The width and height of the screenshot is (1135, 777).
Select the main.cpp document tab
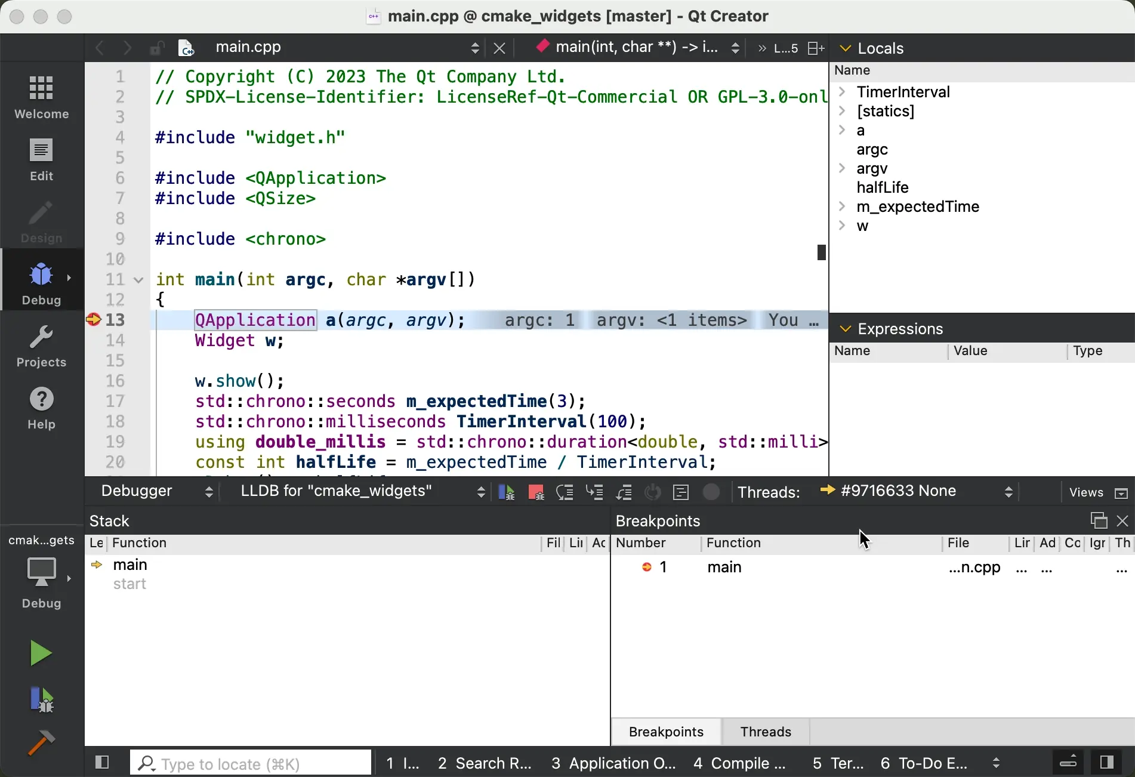pyautogui.click(x=247, y=47)
